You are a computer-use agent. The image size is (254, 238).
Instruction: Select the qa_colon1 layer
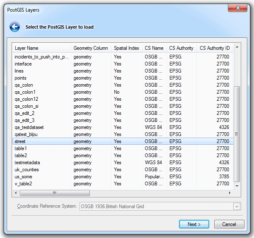(x=25, y=92)
